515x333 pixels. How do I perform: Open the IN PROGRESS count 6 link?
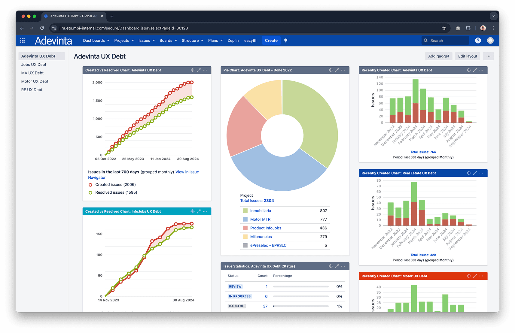(x=266, y=296)
